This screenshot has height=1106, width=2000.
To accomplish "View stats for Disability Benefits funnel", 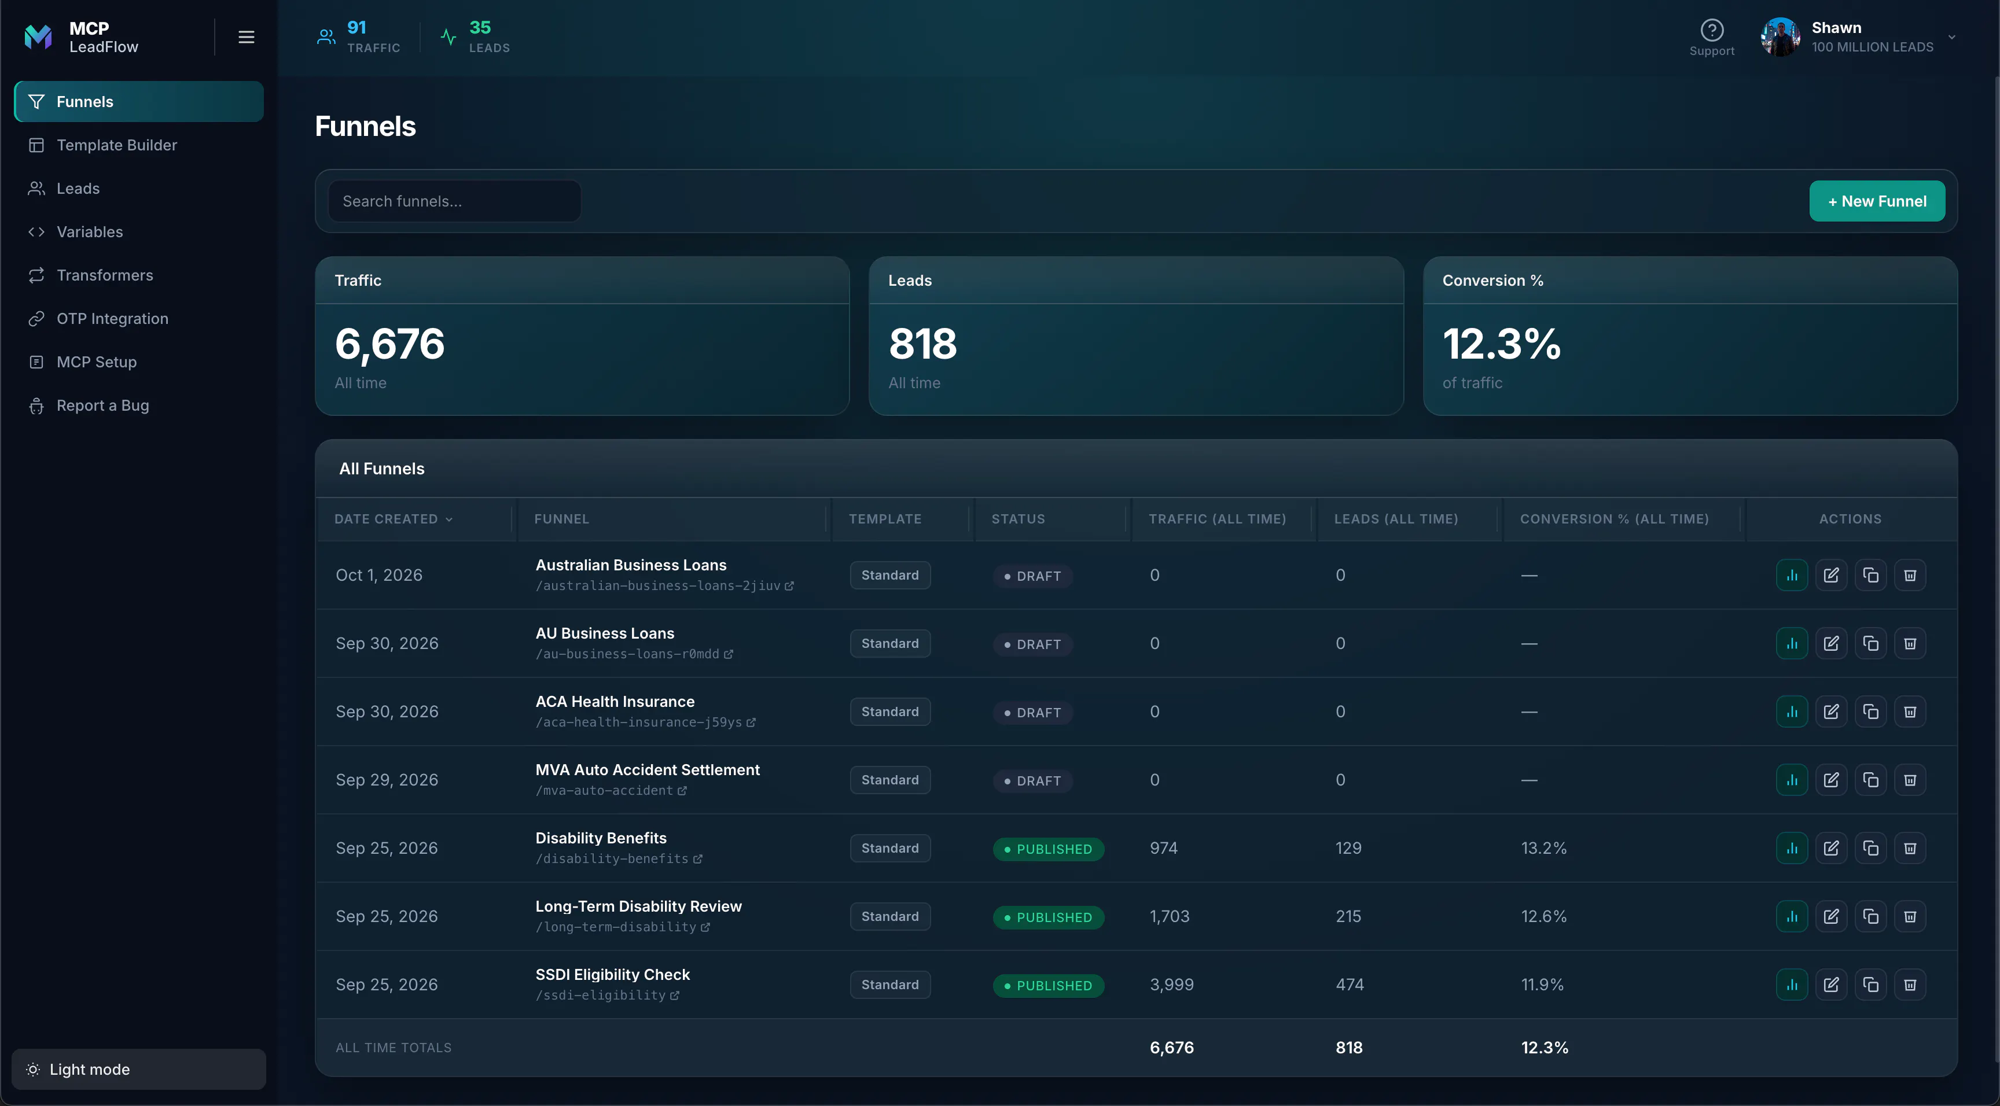I will point(1791,849).
